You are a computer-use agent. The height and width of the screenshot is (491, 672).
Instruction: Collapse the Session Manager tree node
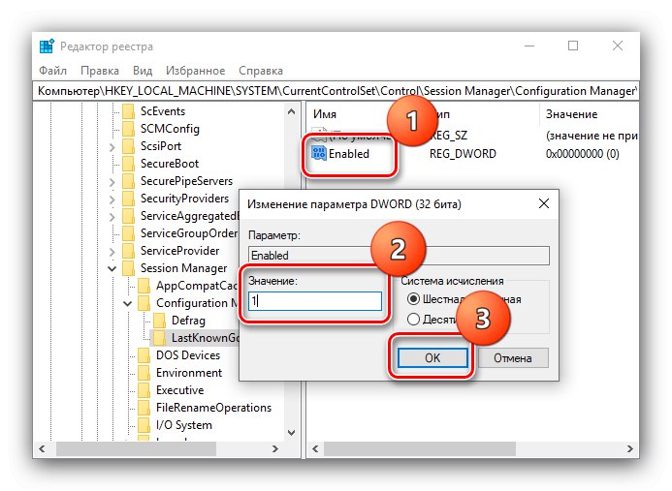click(x=112, y=269)
